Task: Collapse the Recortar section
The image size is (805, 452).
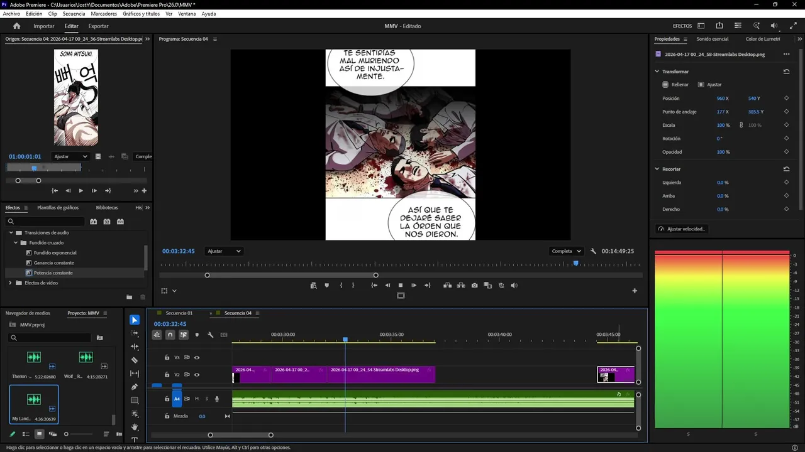Action: point(657,169)
